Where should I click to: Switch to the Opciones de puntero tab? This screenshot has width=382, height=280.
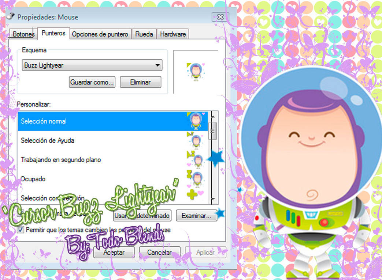click(x=100, y=34)
